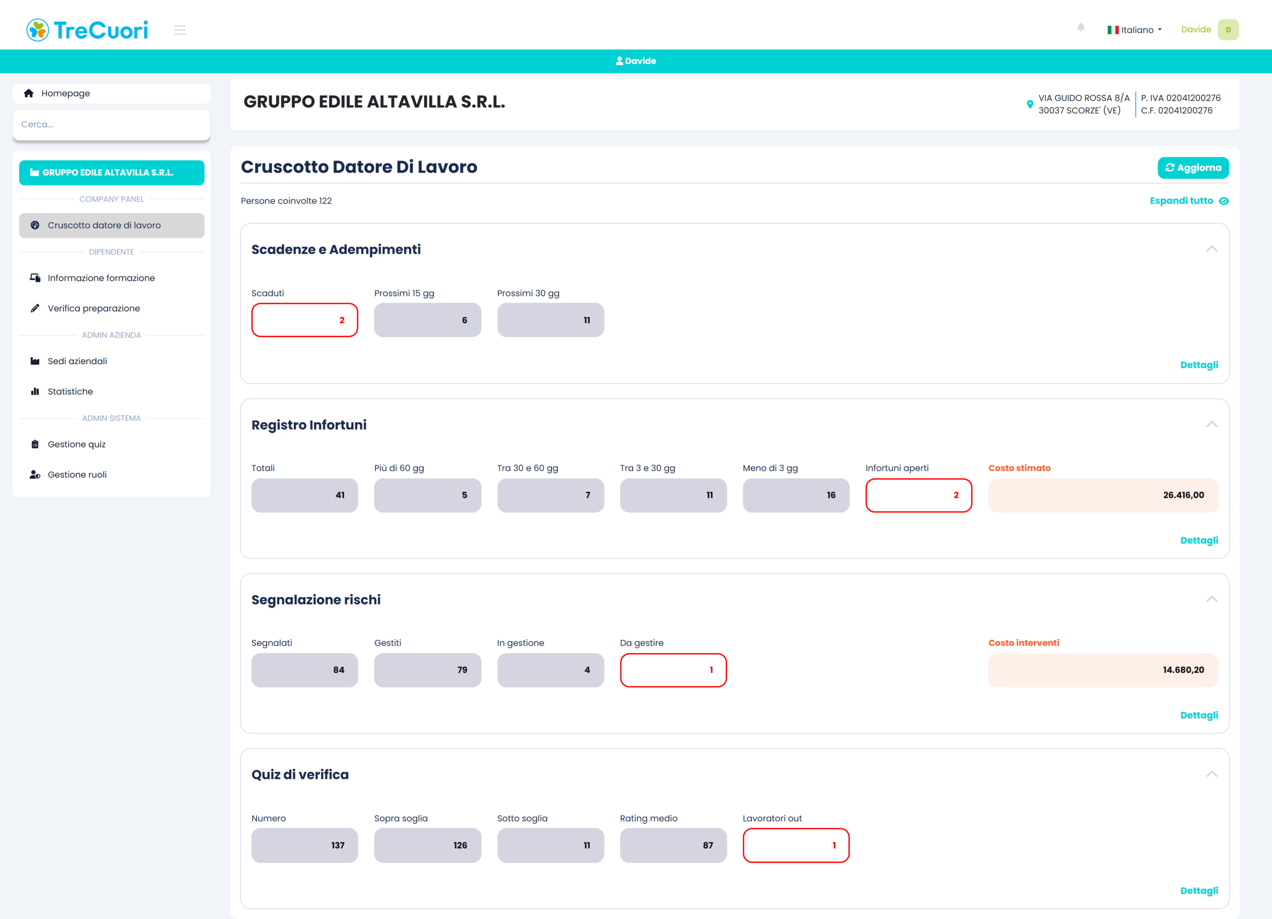1272x919 pixels.
Task: Click the Davide user avatar
Action: [x=1228, y=30]
